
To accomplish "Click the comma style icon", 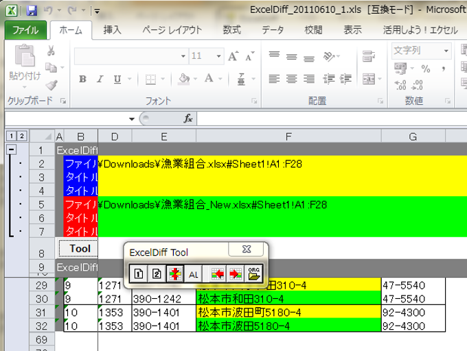I will pyautogui.click(x=444, y=69).
